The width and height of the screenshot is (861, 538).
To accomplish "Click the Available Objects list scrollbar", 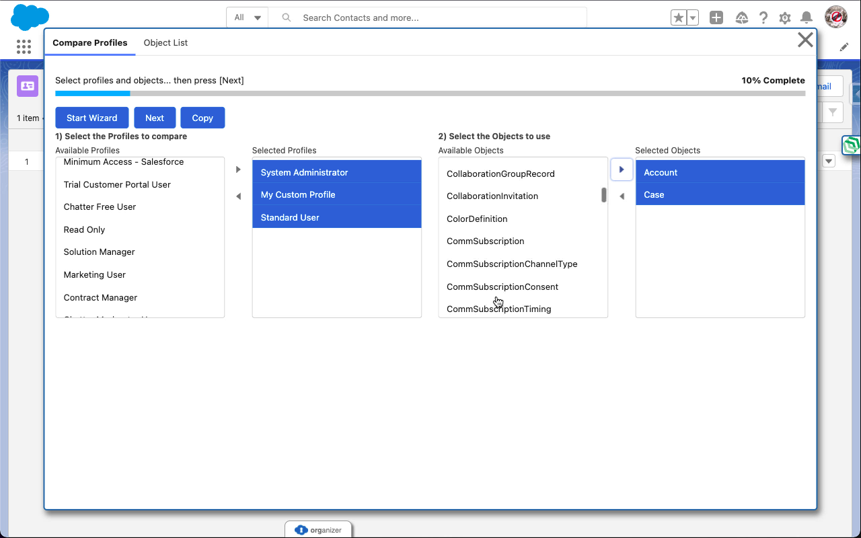I will [x=604, y=195].
